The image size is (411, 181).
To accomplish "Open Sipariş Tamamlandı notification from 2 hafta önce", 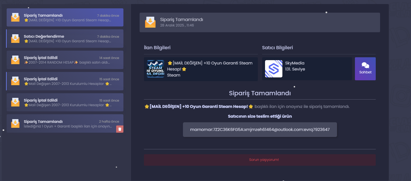I will [x=65, y=123].
